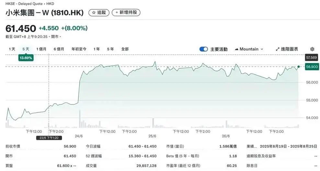Select the 5天 range tab
Screen dimensions: 320x171
point(26,49)
